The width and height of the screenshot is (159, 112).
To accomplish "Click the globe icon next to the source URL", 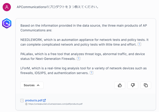I will pyautogui.click(x=26, y=104).
